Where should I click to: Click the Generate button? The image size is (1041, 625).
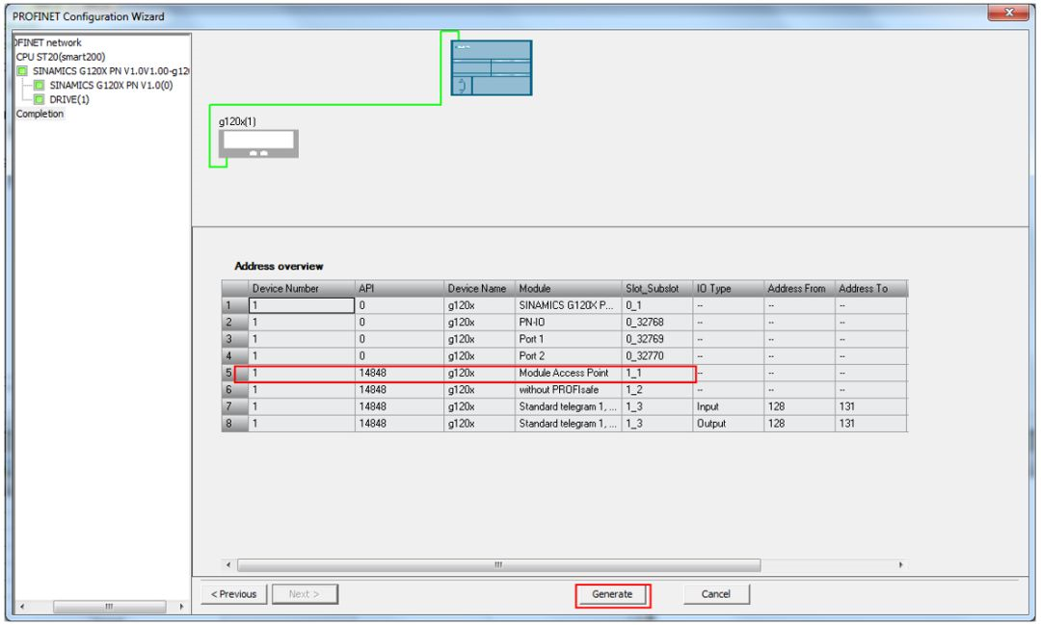pos(612,594)
